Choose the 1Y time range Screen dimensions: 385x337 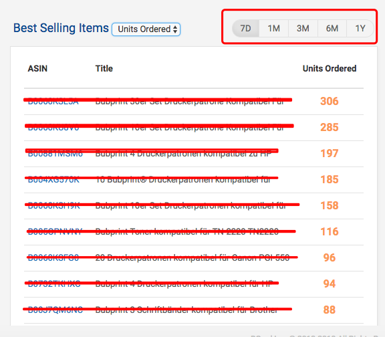360,29
